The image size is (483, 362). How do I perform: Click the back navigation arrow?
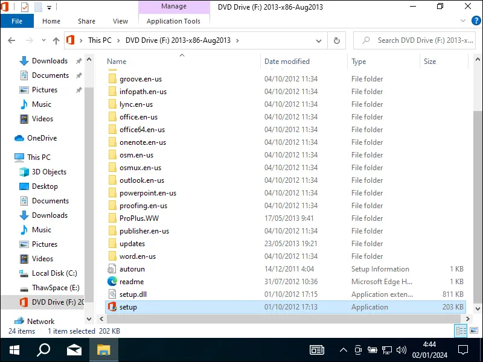(x=12, y=40)
